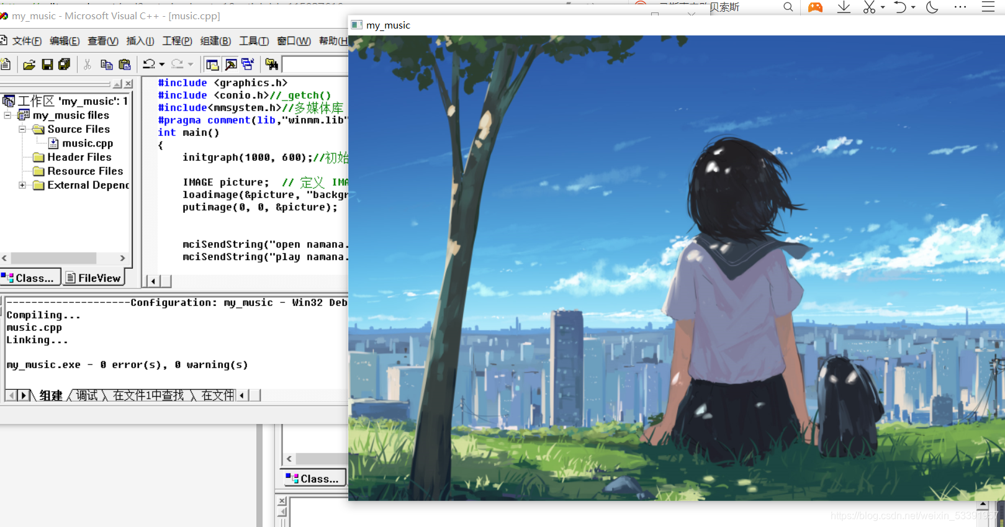Click the 'Linking...' output line

click(x=37, y=340)
